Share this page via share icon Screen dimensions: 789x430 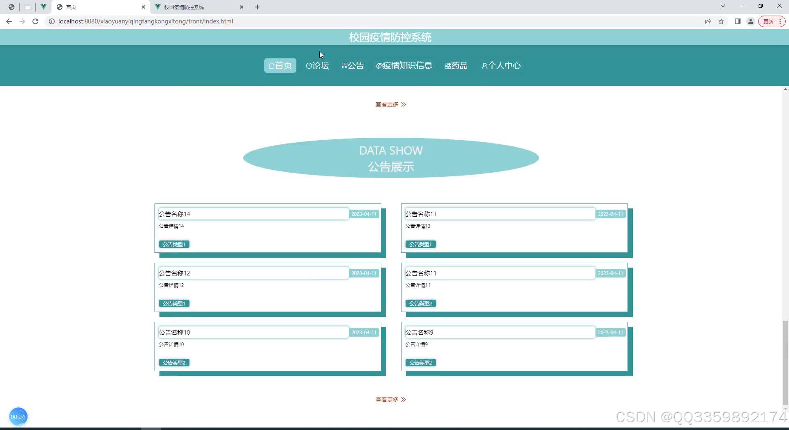[708, 21]
